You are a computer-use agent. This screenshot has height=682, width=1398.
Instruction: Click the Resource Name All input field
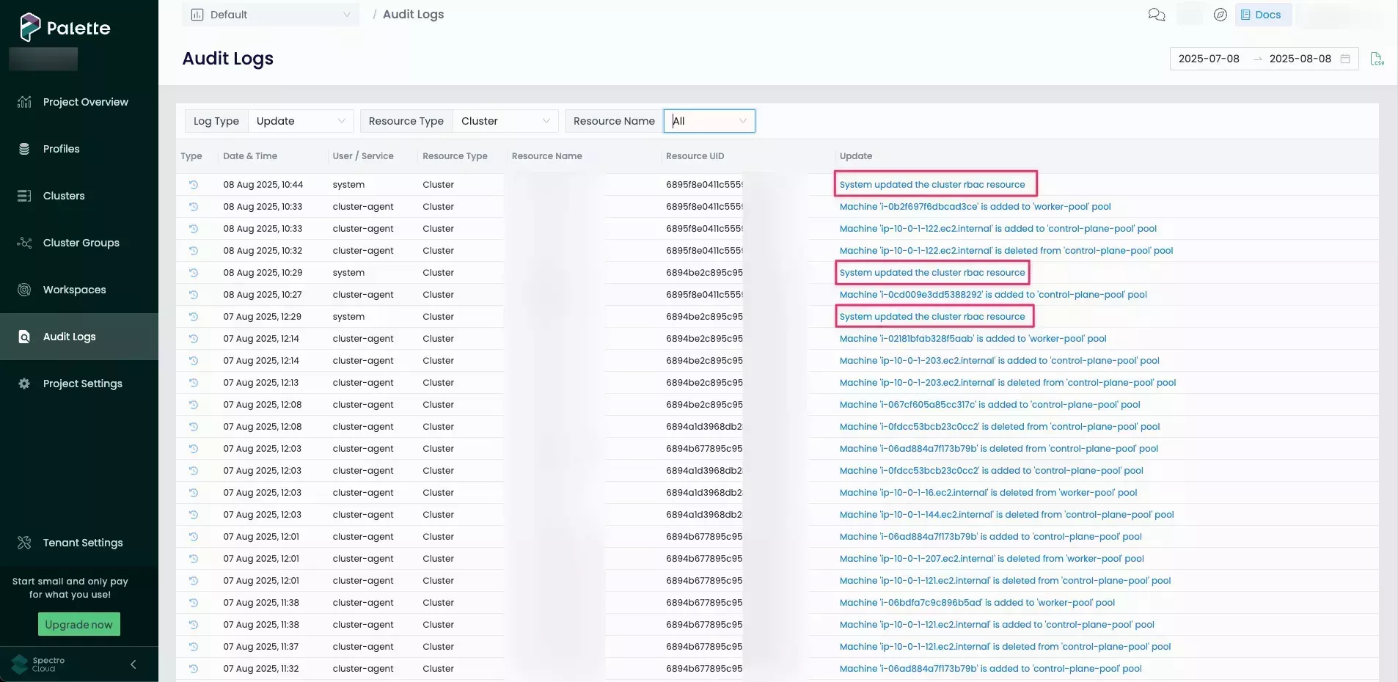(708, 121)
